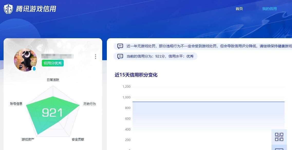The image size is (292, 150).
Task: Click the 近15天信用积分变化 heading
Action: coord(136,75)
